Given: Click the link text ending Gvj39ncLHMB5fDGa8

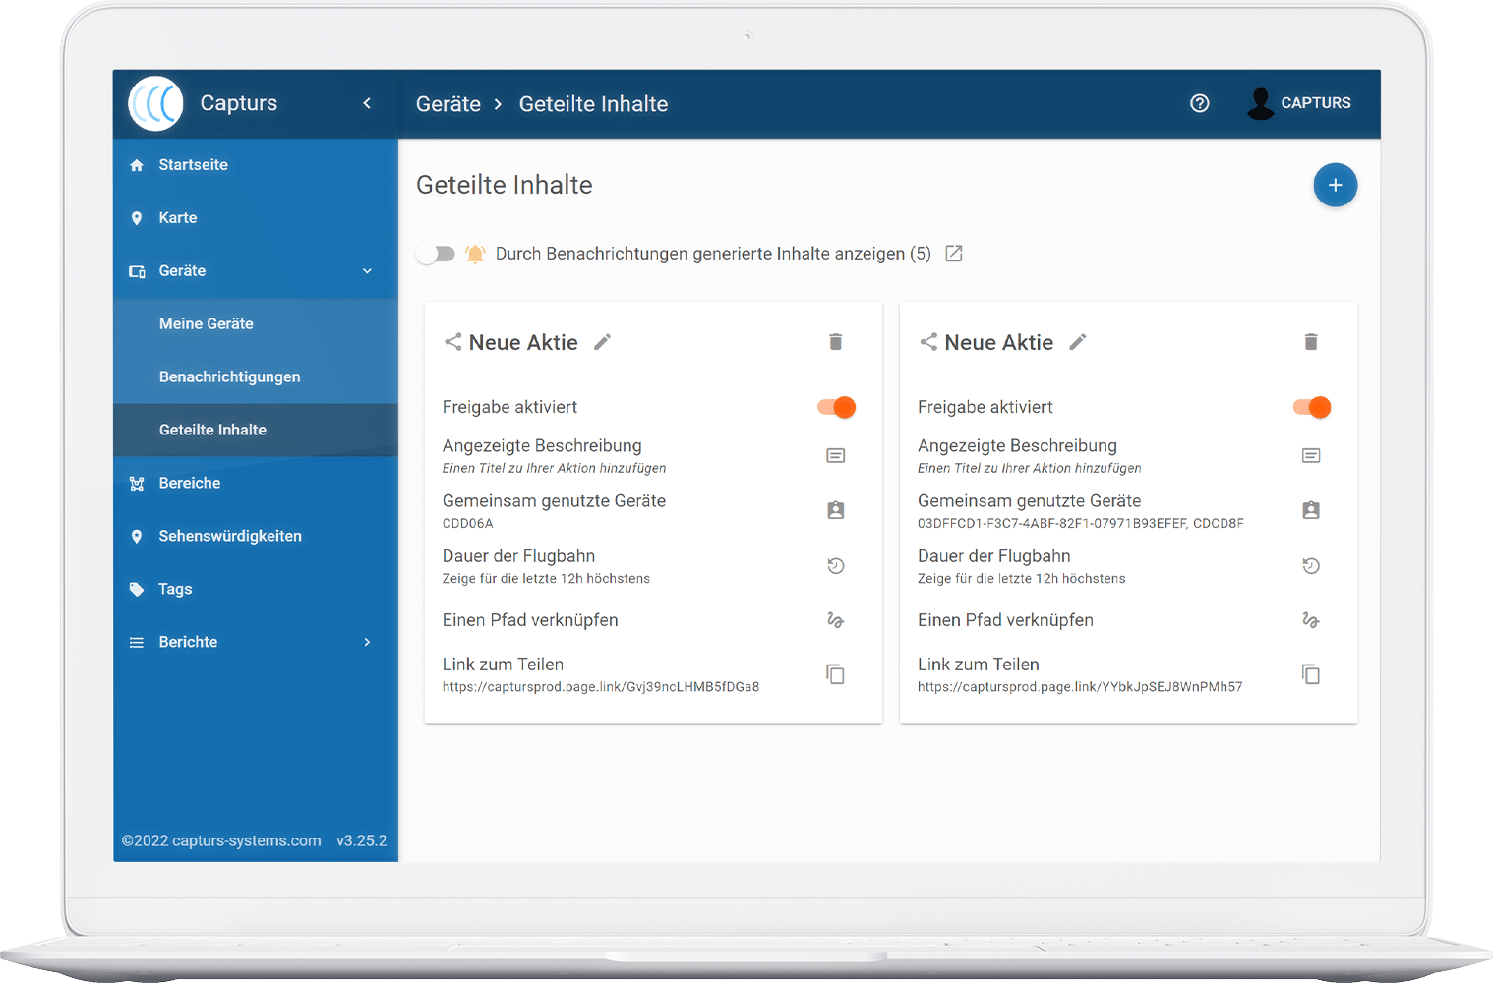Looking at the screenshot, I should (x=601, y=687).
